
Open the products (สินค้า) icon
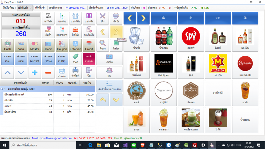[x=48, y=32]
